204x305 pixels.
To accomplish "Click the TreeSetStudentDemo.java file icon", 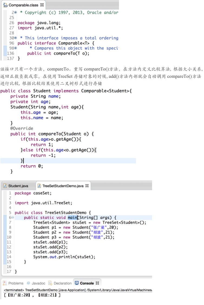I will point(39,186).
